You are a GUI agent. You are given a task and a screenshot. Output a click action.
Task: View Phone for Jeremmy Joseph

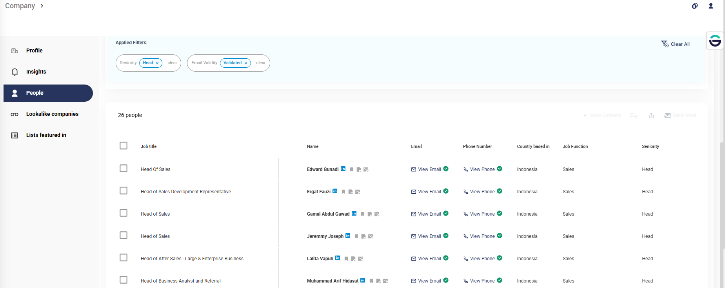pyautogui.click(x=479, y=236)
